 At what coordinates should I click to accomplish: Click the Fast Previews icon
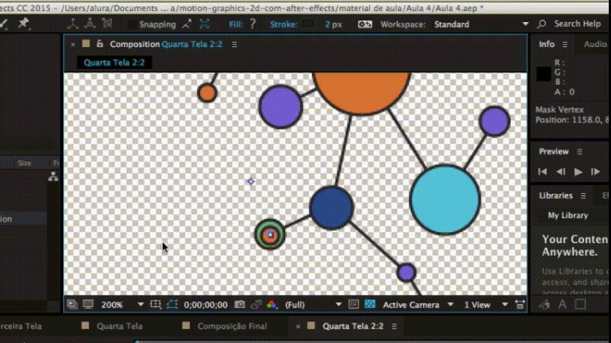click(x=520, y=304)
